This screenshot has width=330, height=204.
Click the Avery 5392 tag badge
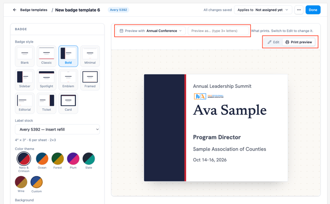point(118,10)
